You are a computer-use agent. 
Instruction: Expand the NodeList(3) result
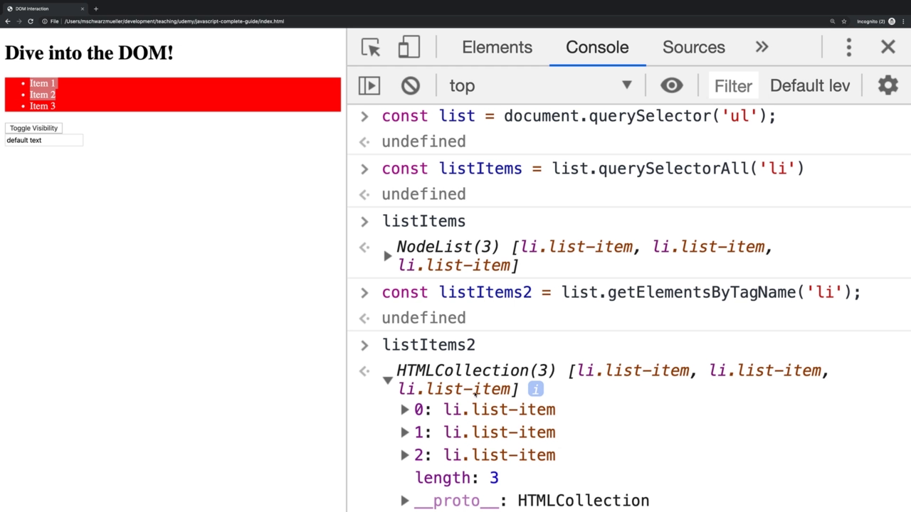point(388,255)
